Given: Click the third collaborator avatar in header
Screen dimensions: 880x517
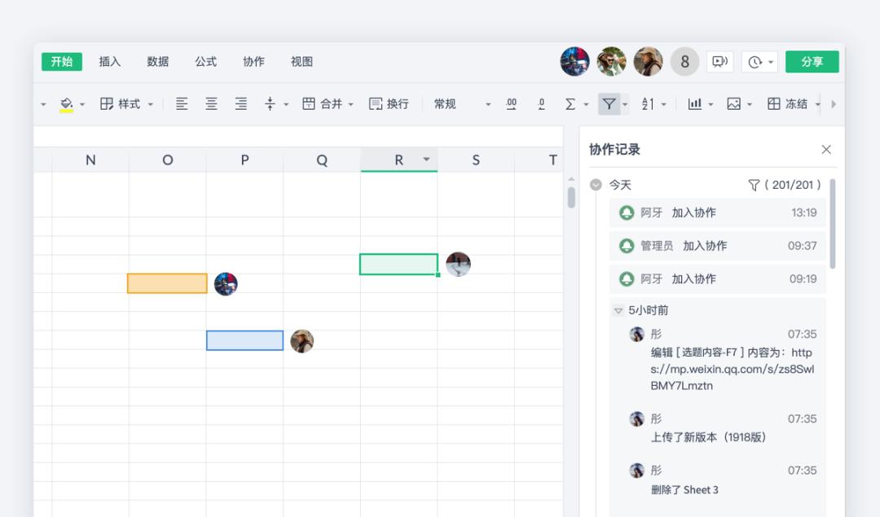Looking at the screenshot, I should [649, 62].
